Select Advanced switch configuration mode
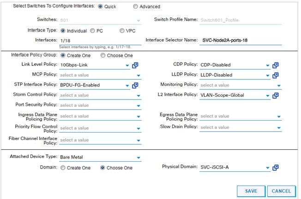Screen dimensions: 301x199 [x=135, y=6]
